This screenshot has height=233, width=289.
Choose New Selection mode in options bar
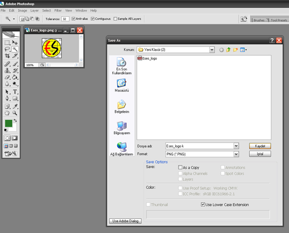tap(22, 19)
